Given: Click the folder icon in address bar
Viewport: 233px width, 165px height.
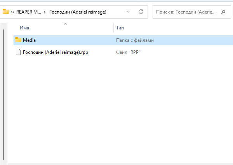Looking at the screenshot, I should (x=6, y=12).
